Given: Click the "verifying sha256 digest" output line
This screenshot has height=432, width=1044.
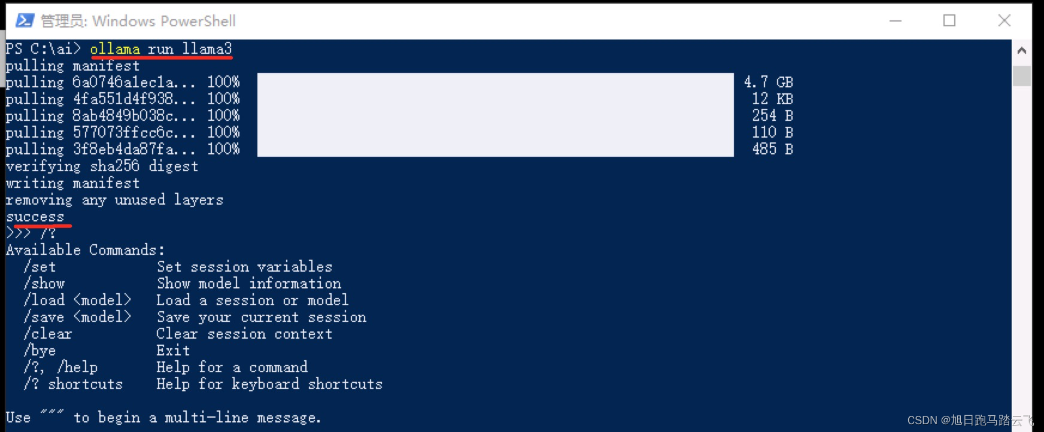Looking at the screenshot, I should coord(102,166).
